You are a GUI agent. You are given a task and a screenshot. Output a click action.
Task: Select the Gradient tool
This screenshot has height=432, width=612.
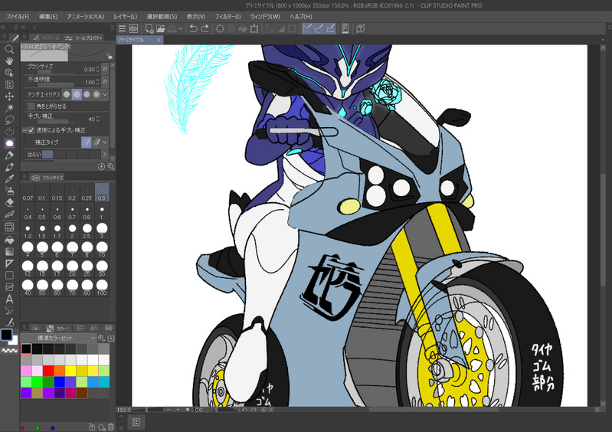tap(9, 252)
